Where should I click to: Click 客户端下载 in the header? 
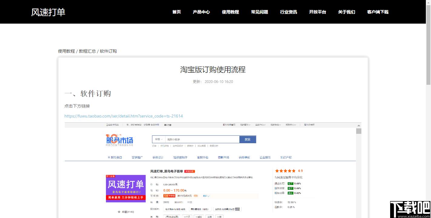378,12
